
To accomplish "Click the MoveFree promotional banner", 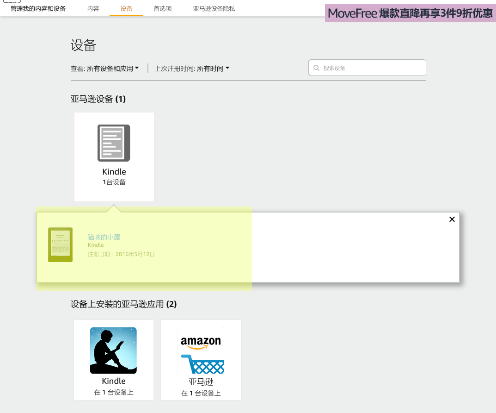I will tap(410, 13).
